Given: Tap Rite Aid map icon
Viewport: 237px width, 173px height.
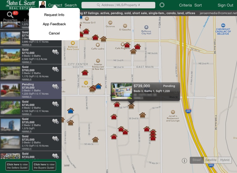Looking at the screenshot, I should coord(86,83).
